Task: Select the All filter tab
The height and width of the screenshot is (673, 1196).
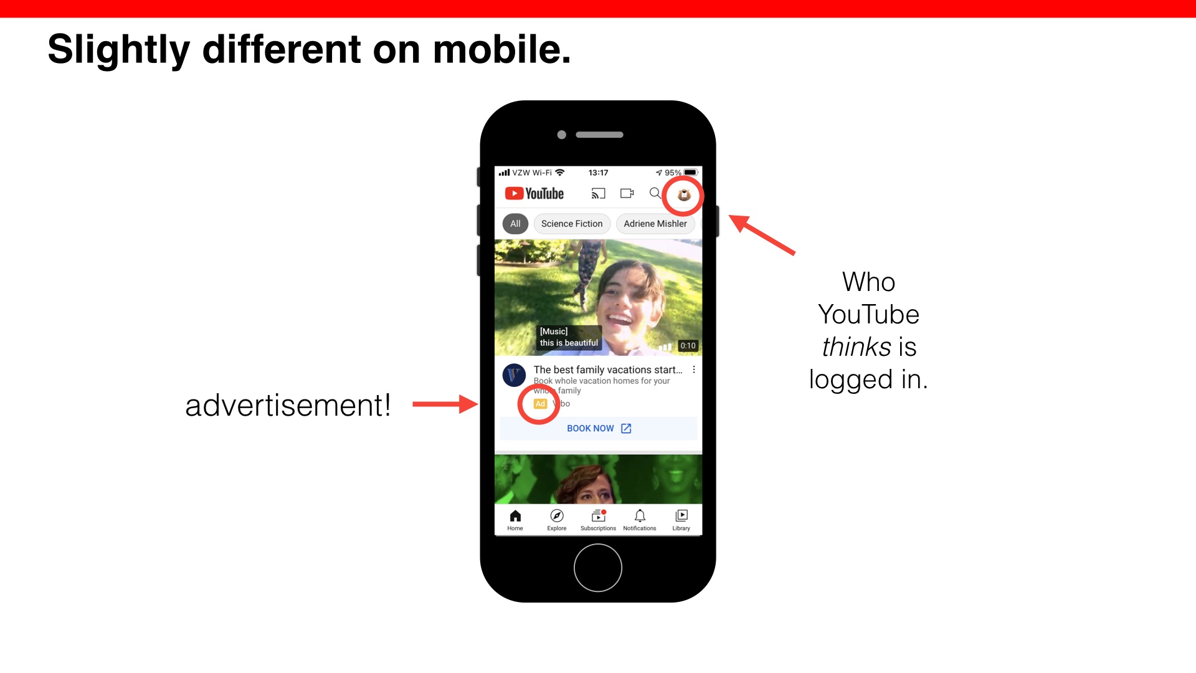Action: tap(516, 224)
